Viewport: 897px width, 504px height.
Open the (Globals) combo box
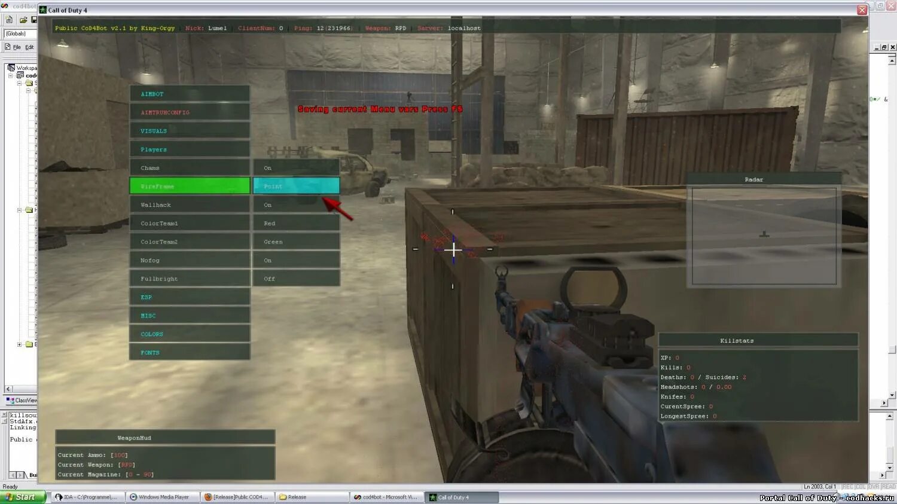point(20,33)
